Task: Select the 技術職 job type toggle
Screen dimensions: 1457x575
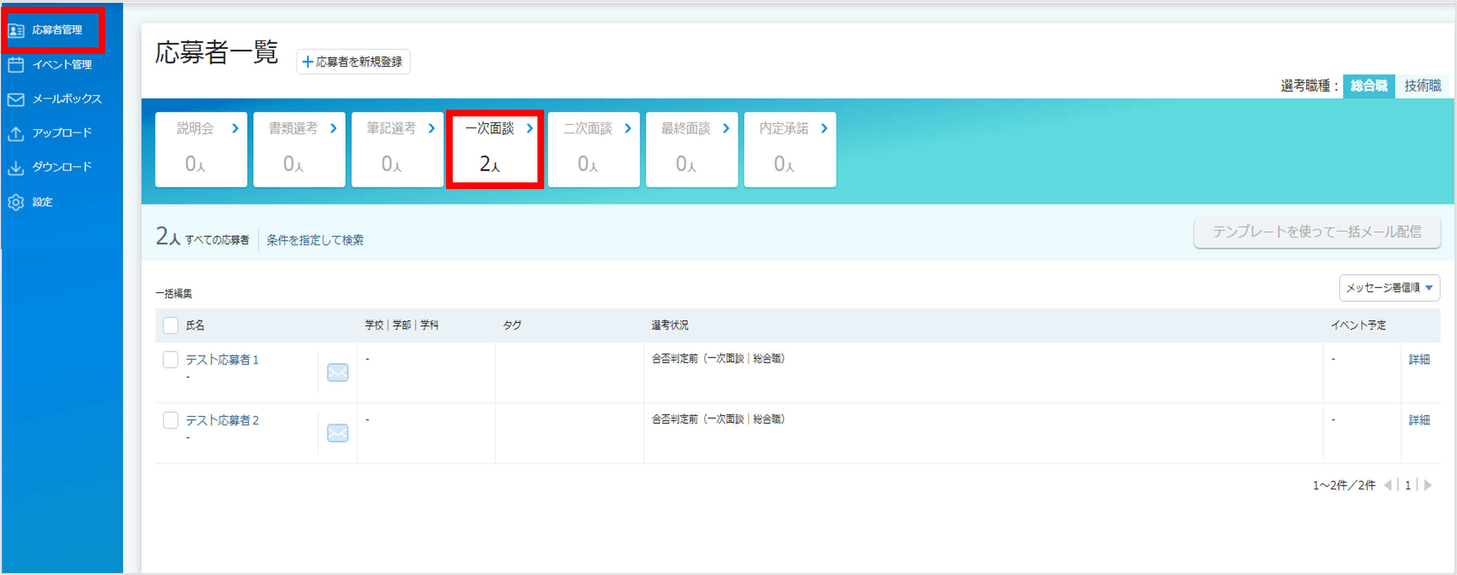Action: 1422,86
